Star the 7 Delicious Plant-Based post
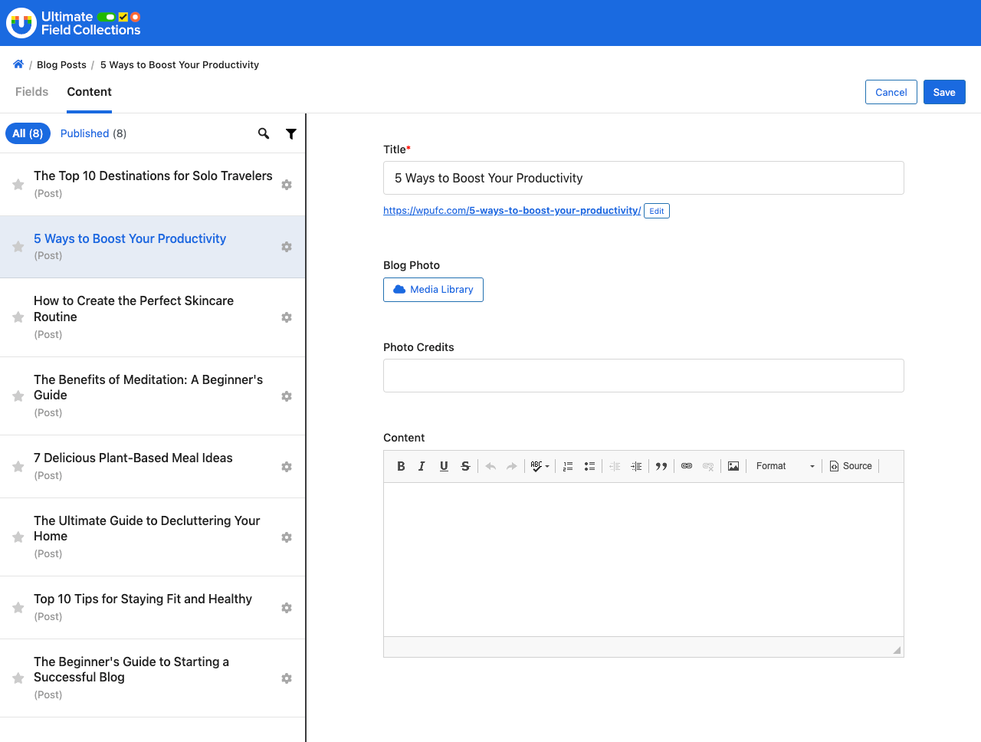 tap(18, 467)
